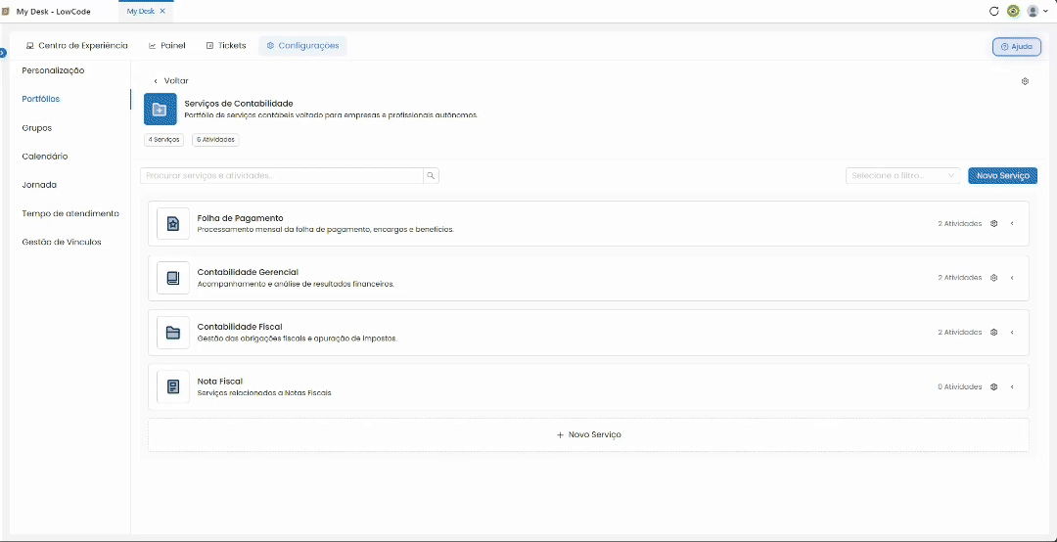Open settings gear for Contabilidade Gerencial
This screenshot has height=542, width=1057.
tap(993, 278)
